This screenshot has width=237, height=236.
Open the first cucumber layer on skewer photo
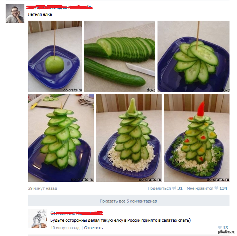coord(193,56)
